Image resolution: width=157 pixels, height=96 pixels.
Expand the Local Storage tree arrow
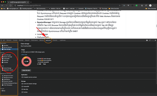pos(1,55)
